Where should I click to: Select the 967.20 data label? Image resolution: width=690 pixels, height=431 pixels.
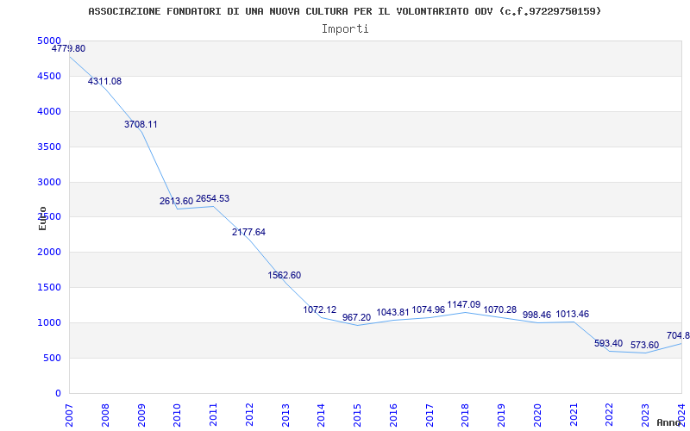356,317
